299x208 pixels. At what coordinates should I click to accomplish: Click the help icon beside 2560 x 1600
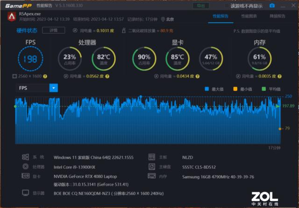(45, 76)
